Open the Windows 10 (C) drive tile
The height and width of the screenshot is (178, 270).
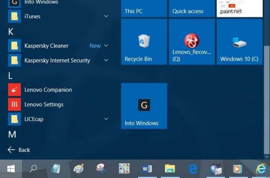(x=240, y=42)
